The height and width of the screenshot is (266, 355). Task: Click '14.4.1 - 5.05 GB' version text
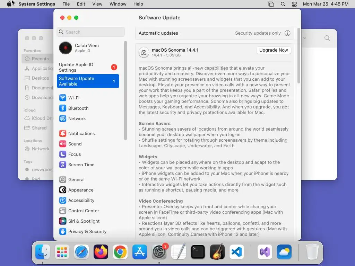coord(166,55)
